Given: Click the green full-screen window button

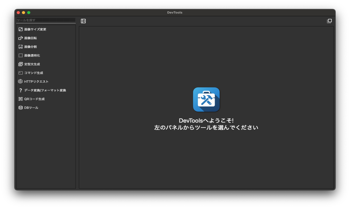Looking at the screenshot, I should tap(29, 13).
